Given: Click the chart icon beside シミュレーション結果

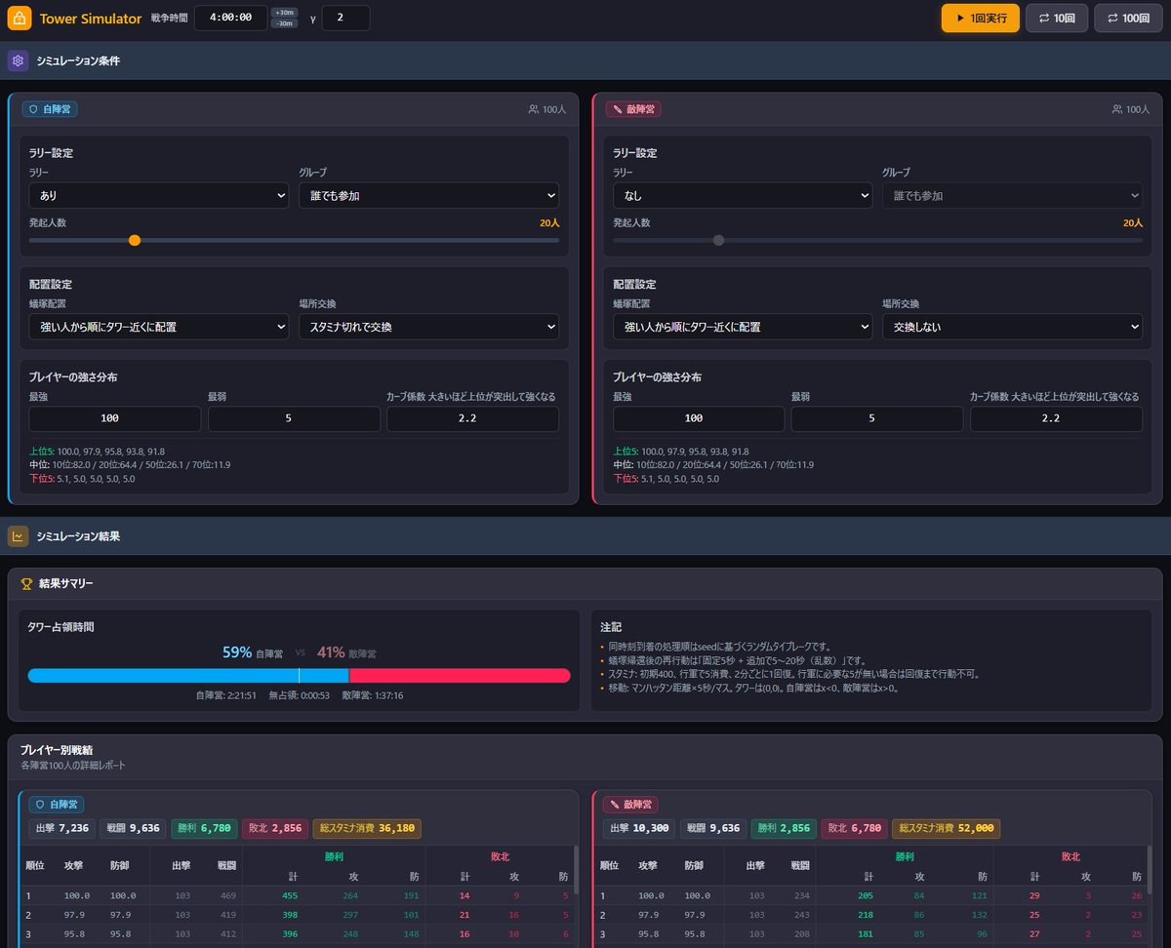Looking at the screenshot, I should point(18,535).
